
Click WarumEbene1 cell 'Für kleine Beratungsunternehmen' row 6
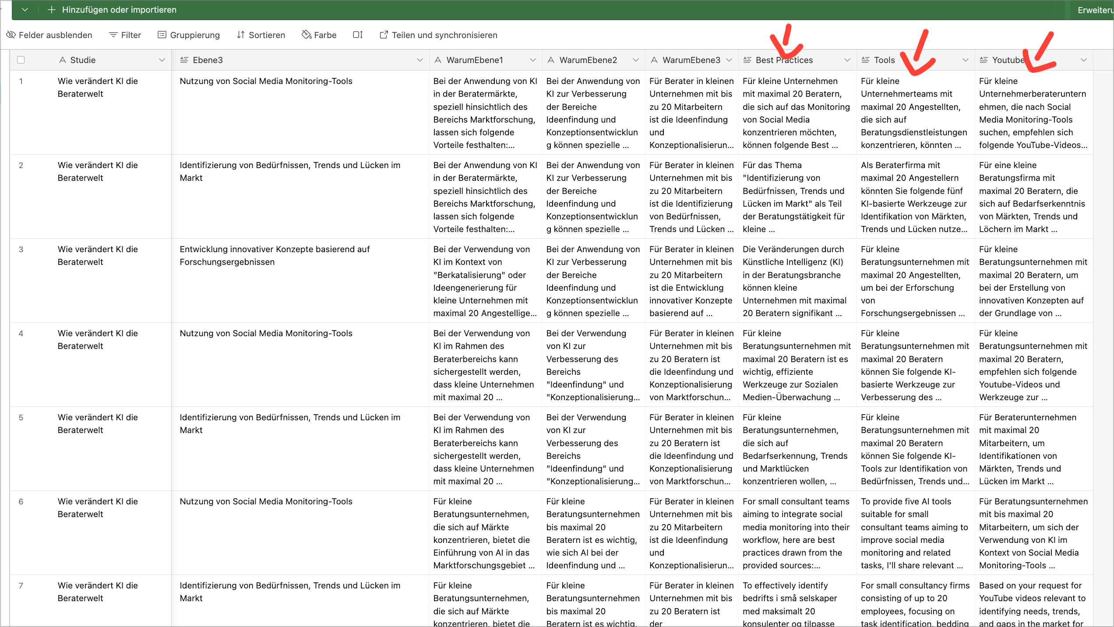click(x=486, y=533)
